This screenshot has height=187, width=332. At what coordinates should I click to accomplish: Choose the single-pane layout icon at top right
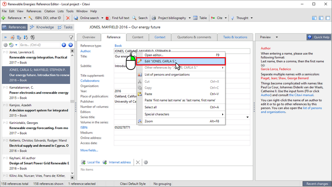click(328, 18)
